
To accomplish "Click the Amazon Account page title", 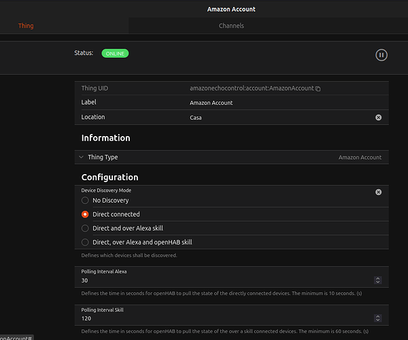I will 231,9.
